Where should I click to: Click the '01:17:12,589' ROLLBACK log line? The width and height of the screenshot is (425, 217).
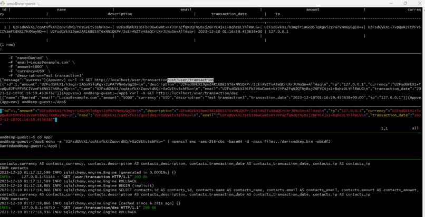pyautogui.click(x=68, y=181)
